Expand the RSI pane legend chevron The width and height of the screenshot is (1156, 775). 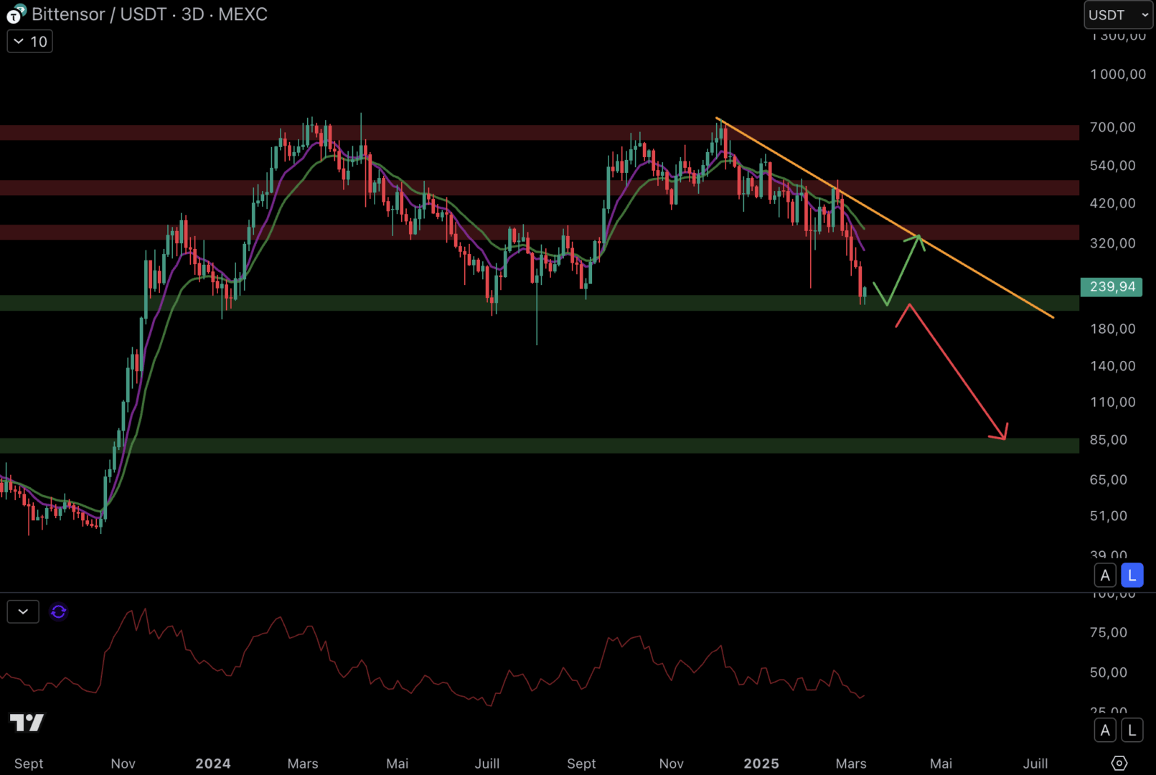click(x=23, y=612)
